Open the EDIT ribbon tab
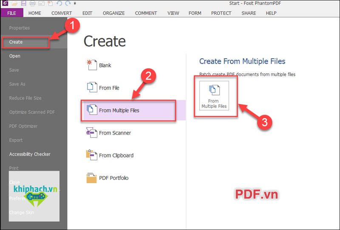 point(87,13)
